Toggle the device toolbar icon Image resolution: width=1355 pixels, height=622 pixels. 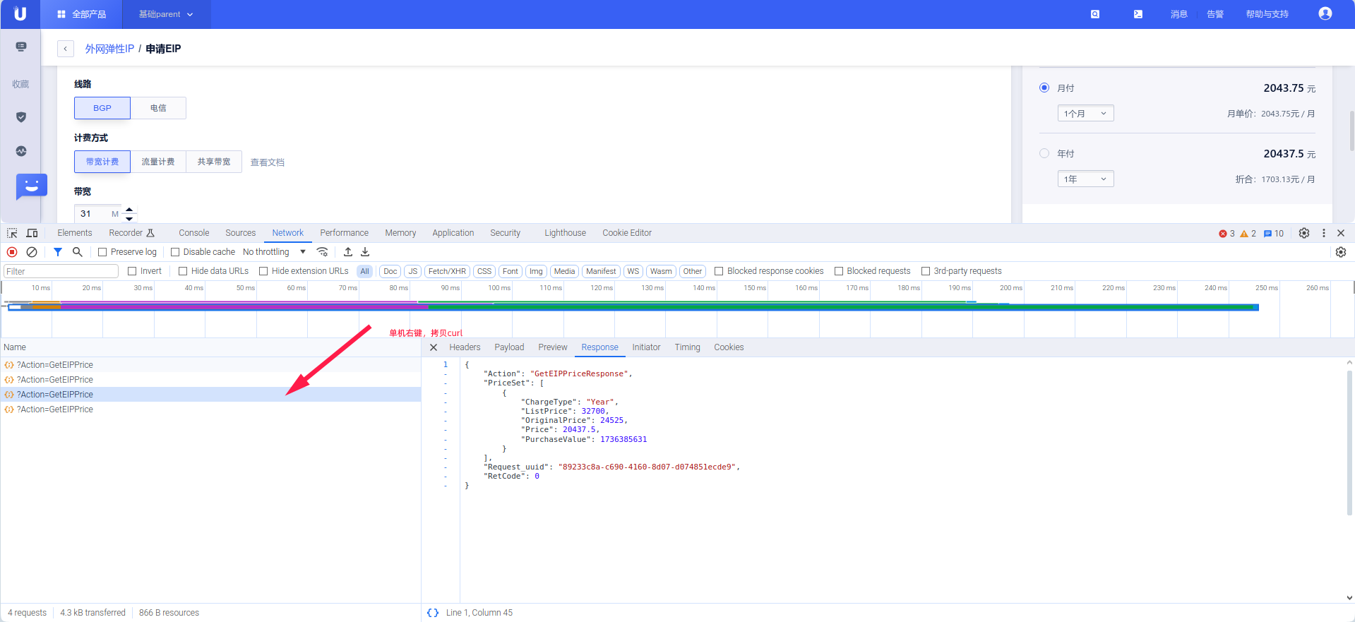click(32, 233)
